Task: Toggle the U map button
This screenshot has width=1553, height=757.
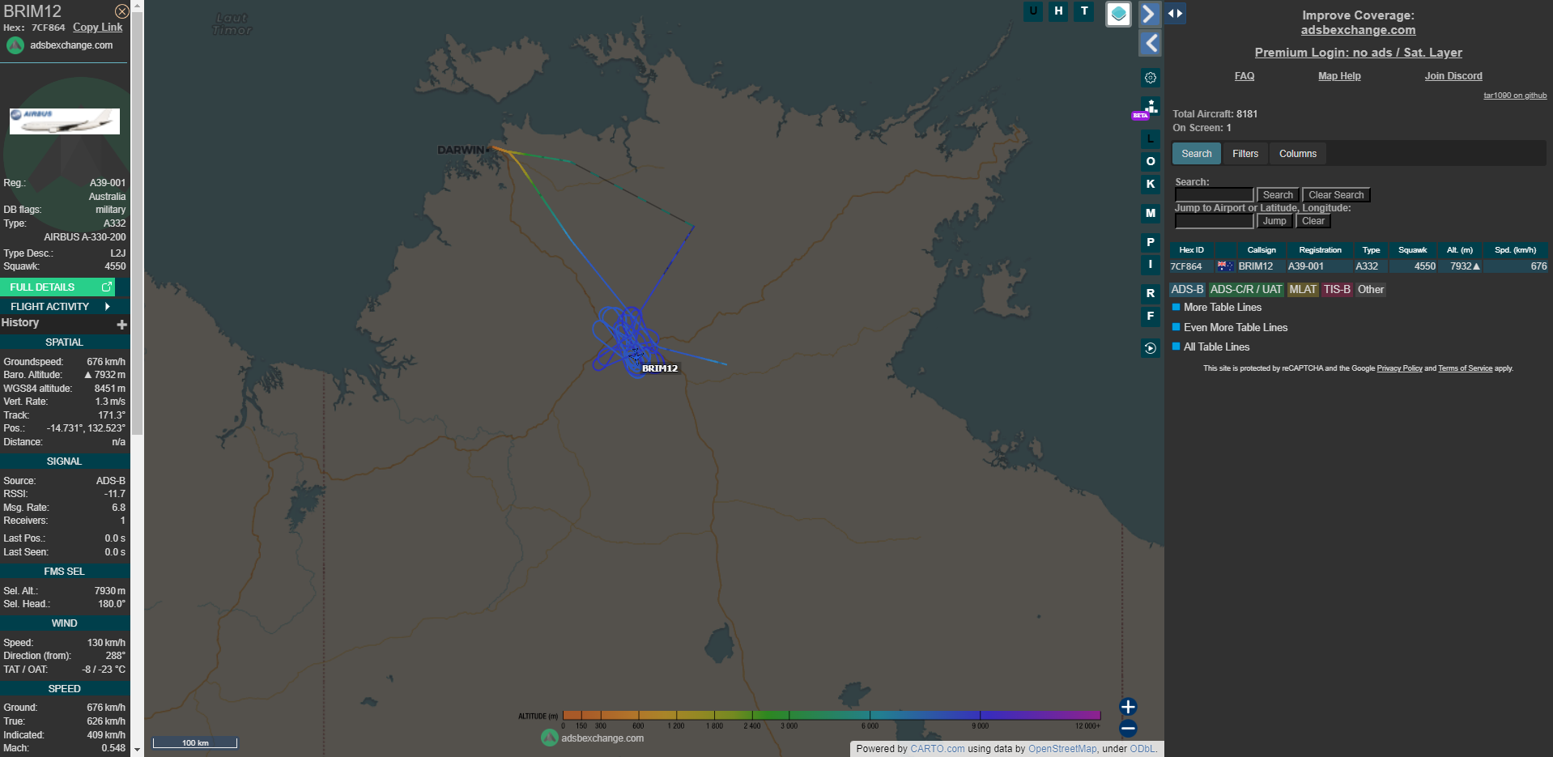Action: click(x=1033, y=11)
